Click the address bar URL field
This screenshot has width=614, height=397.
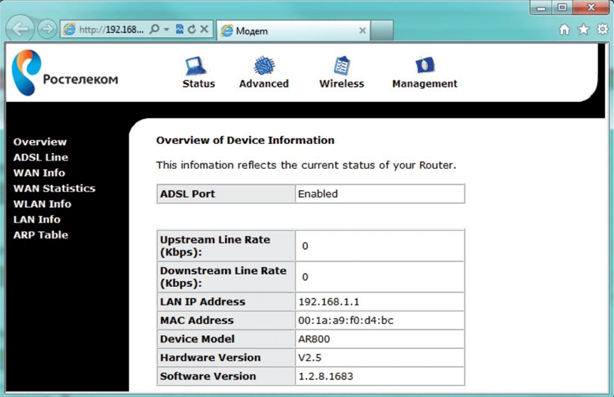111,29
